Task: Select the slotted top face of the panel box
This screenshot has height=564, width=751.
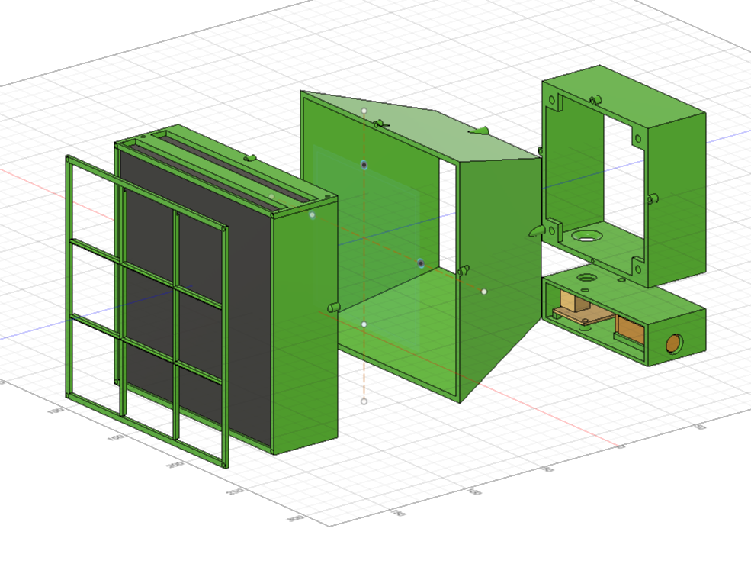Action: pyautogui.click(x=225, y=168)
